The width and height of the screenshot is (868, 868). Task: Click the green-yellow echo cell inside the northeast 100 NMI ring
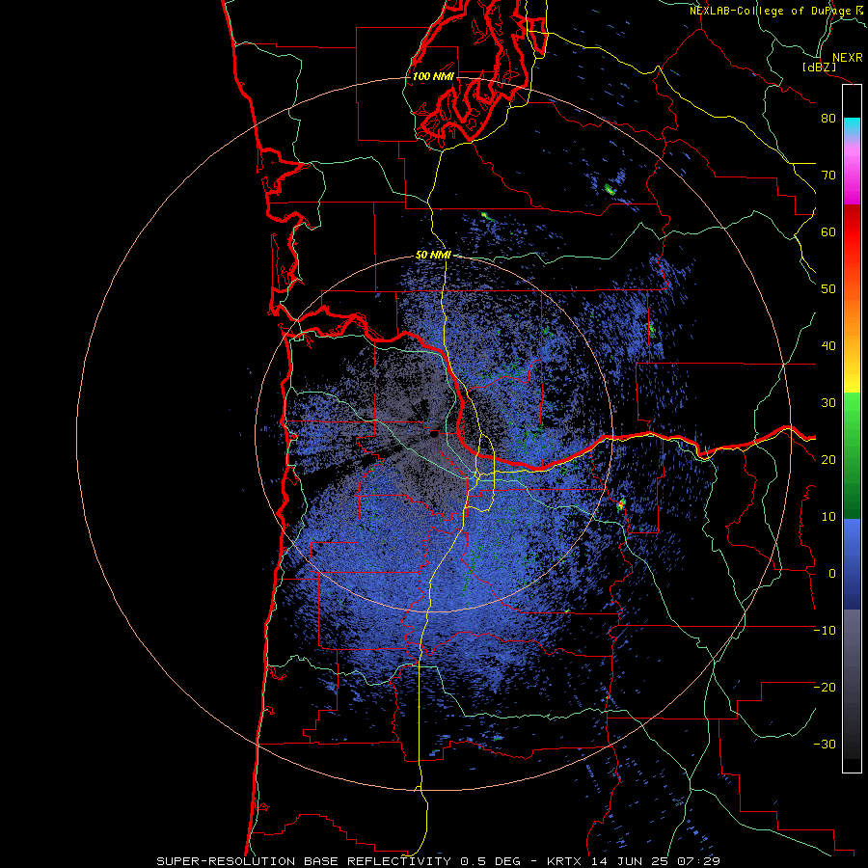[610, 190]
